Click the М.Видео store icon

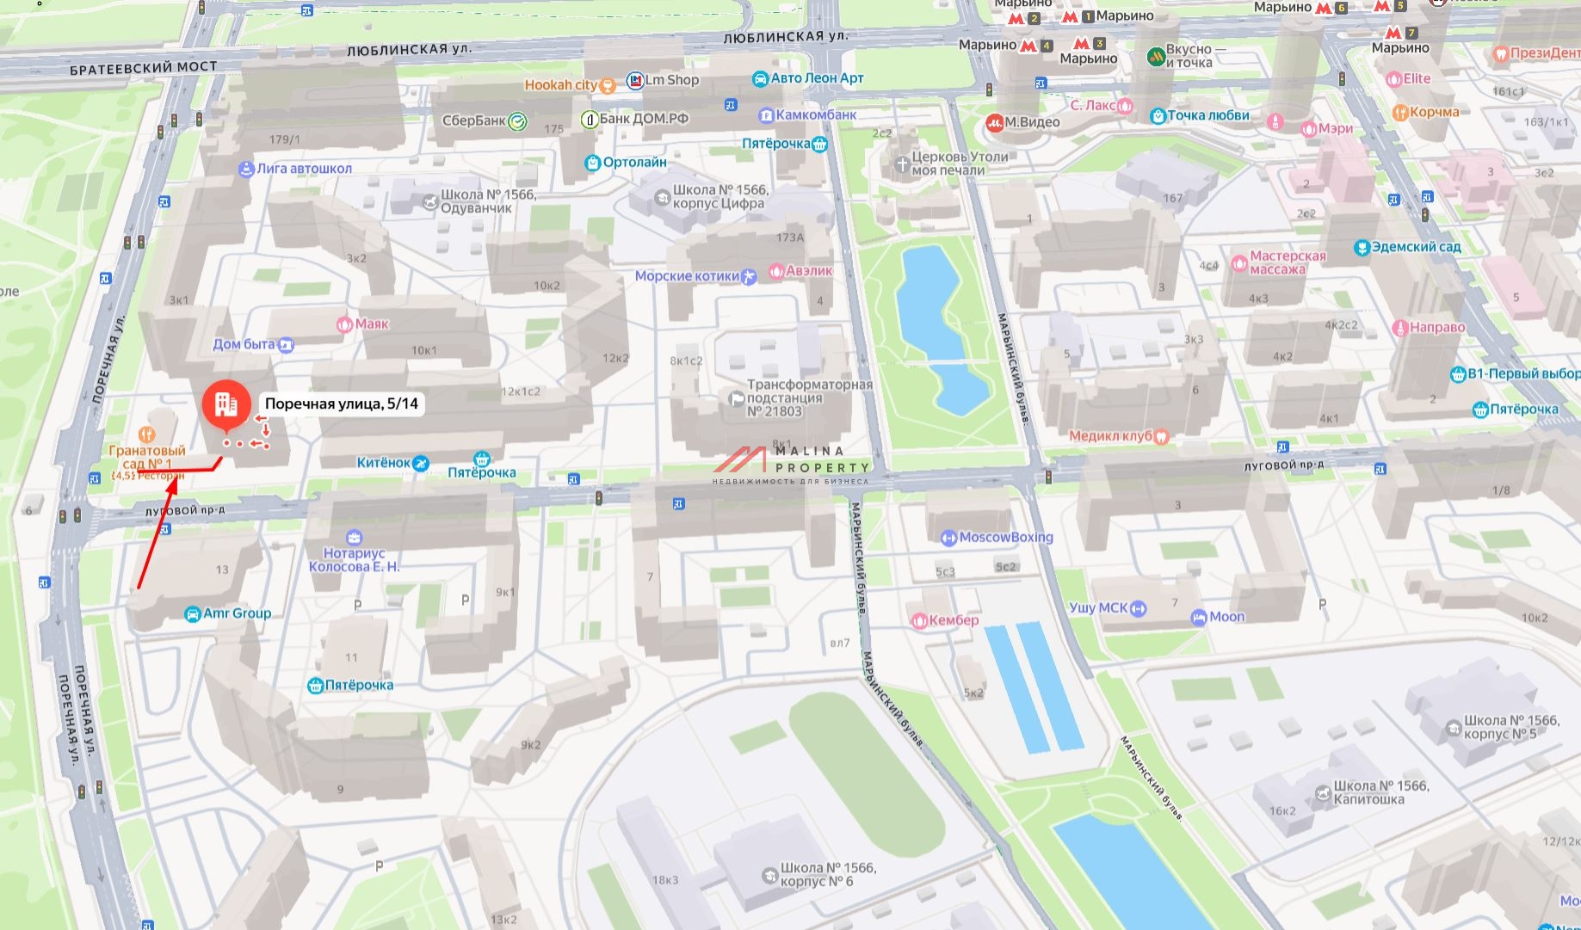(x=995, y=122)
